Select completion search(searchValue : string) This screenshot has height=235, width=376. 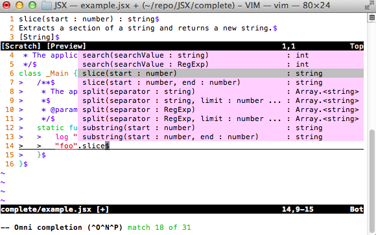220,55
